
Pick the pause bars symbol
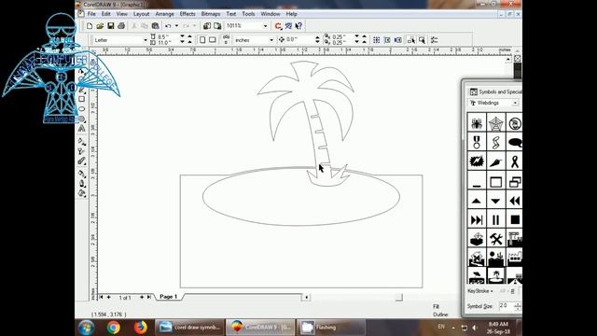[x=495, y=220]
